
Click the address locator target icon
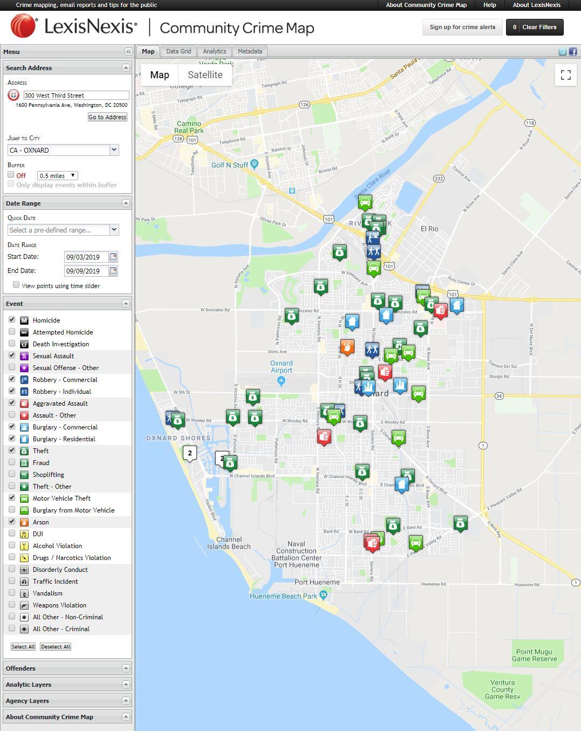(x=13, y=95)
